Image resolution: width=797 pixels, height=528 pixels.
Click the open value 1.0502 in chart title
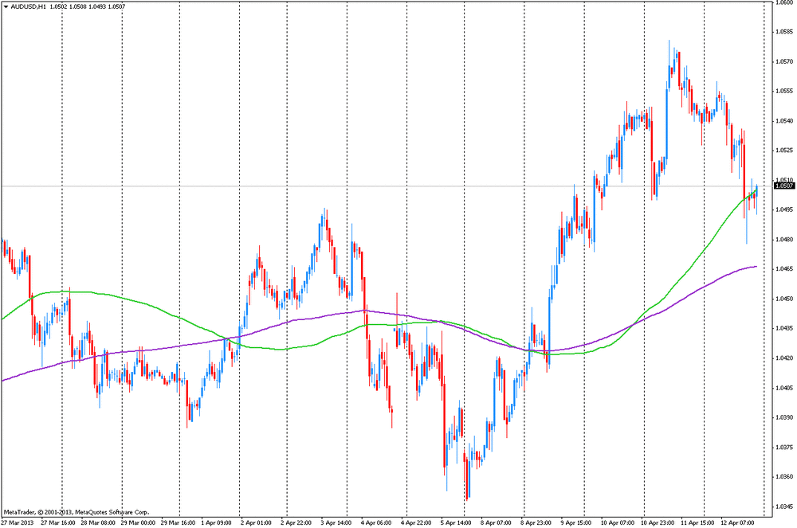point(59,7)
